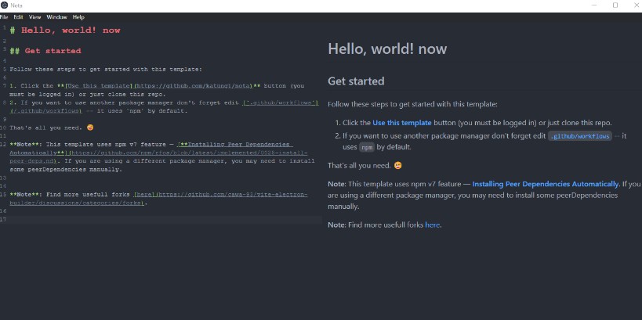Click the '## Get started' editor line
This screenshot has width=642, height=320.
[x=45, y=51]
